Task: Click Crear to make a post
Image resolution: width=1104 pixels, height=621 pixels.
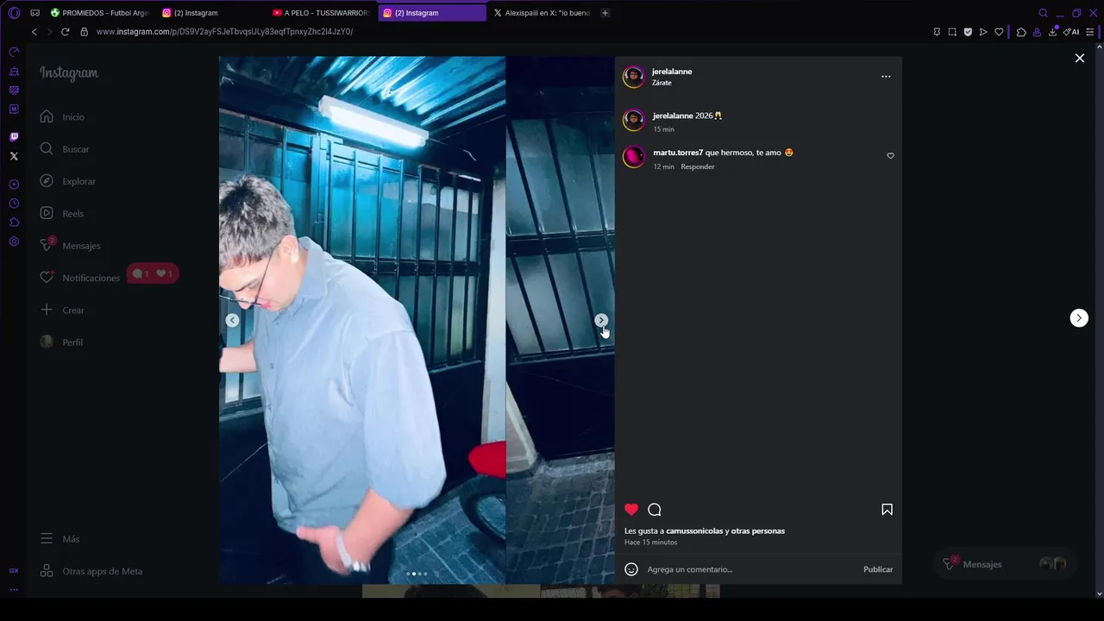Action: coord(62,310)
